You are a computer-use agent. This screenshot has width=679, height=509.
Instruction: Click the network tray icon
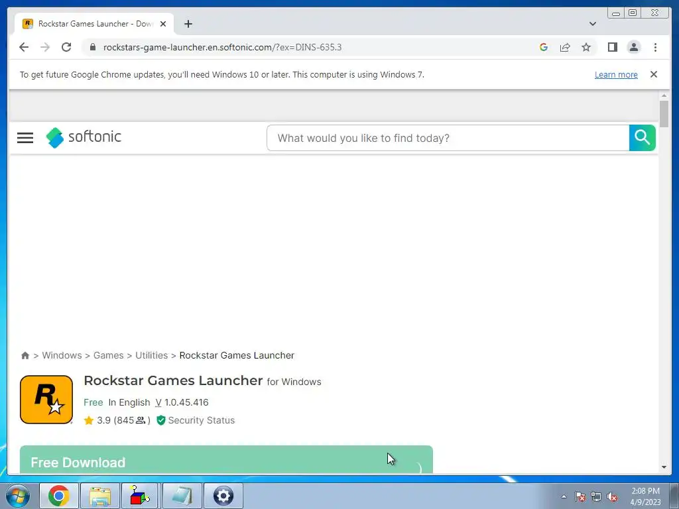596,496
